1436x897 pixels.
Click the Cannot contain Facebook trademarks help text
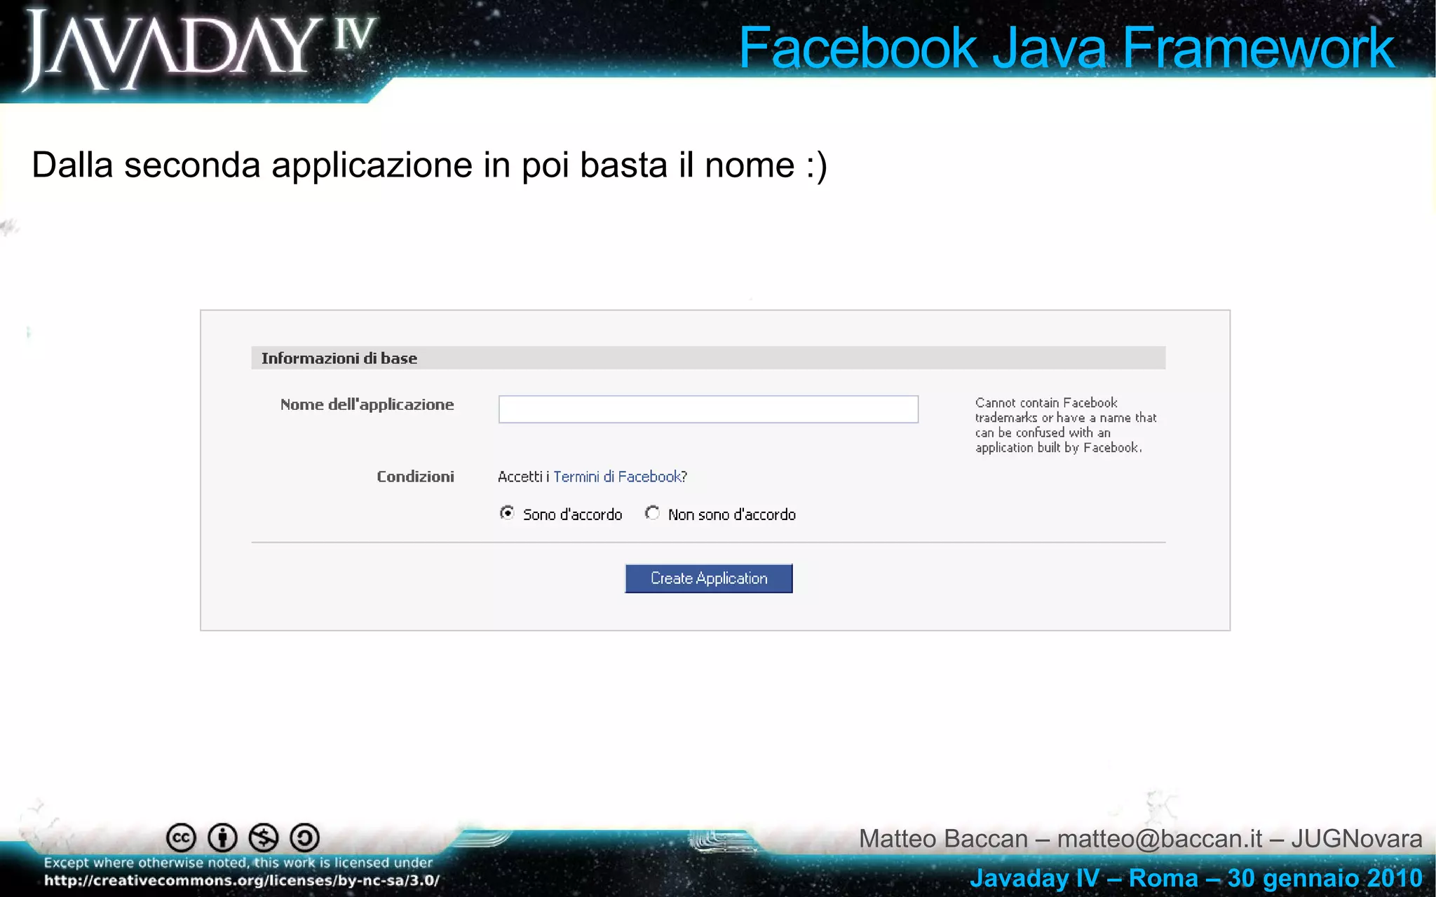pos(1066,425)
